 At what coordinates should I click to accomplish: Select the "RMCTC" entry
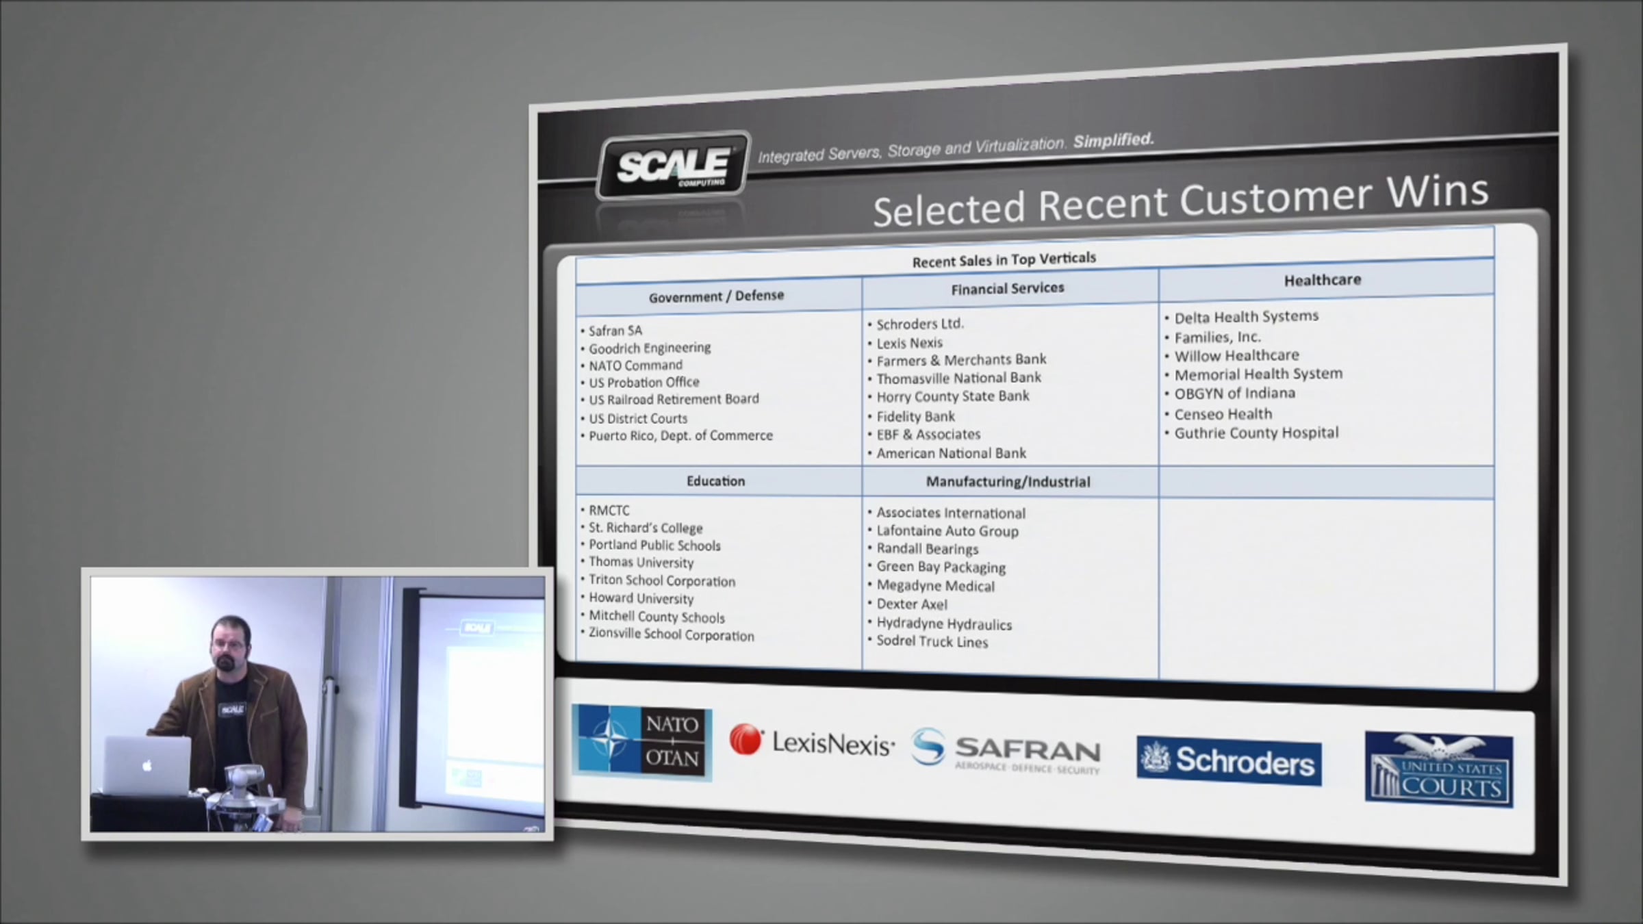pyautogui.click(x=609, y=511)
